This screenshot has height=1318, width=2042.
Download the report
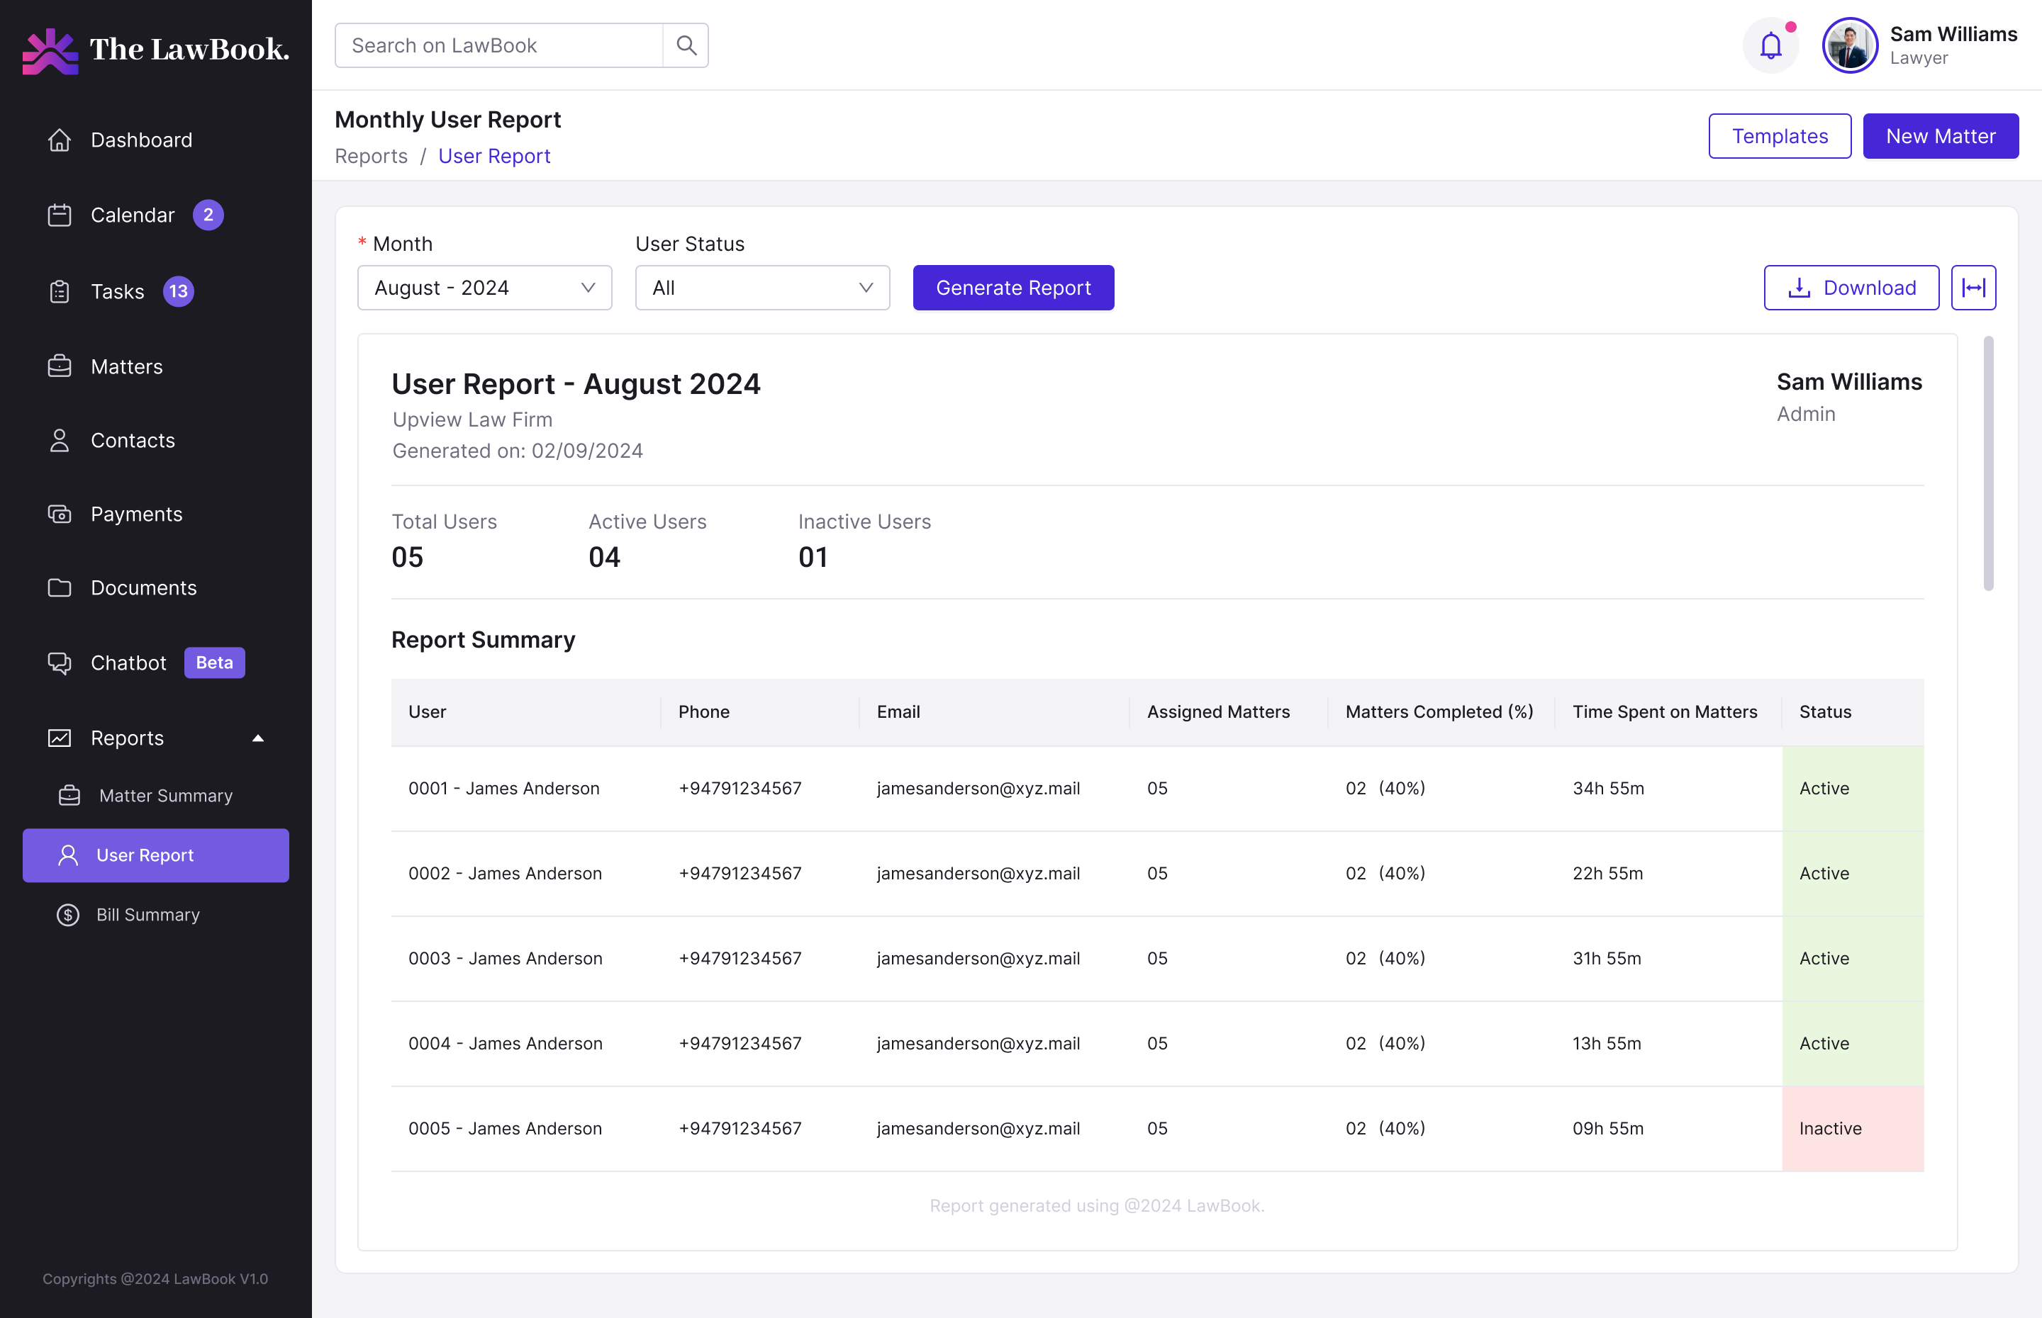1851,288
